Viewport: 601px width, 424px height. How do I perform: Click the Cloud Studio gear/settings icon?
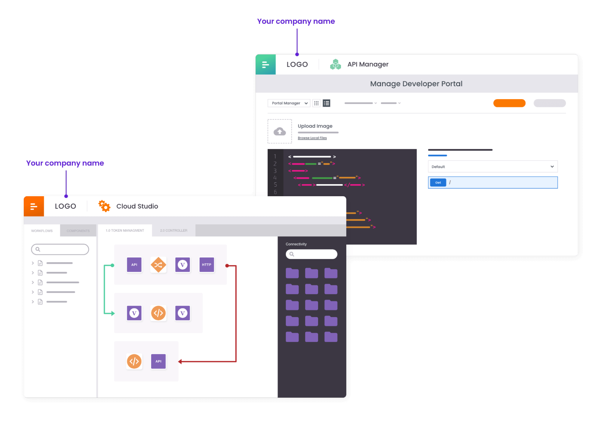click(x=103, y=206)
